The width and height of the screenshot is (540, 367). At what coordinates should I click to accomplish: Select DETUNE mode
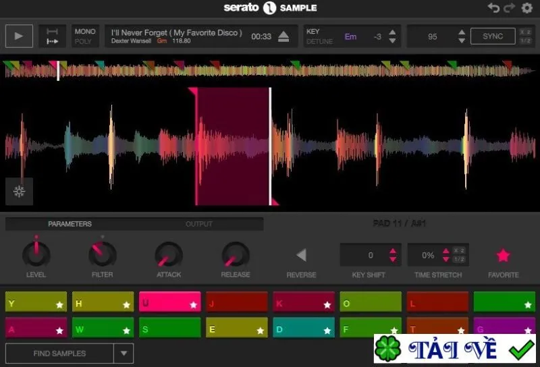click(319, 41)
